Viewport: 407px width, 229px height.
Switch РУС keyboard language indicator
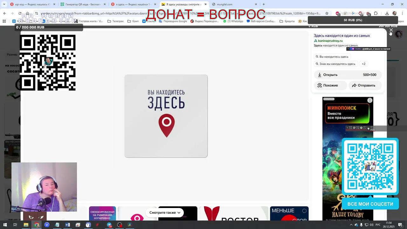[378, 225]
